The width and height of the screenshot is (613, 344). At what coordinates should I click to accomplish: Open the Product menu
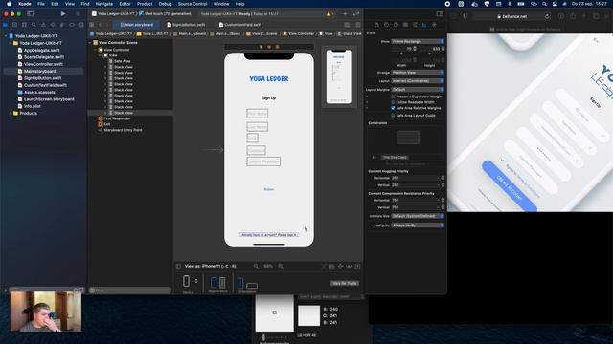pyautogui.click(x=145, y=4)
